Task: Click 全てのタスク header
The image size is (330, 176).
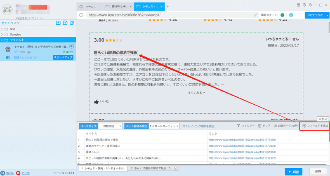Action: pos(10,23)
